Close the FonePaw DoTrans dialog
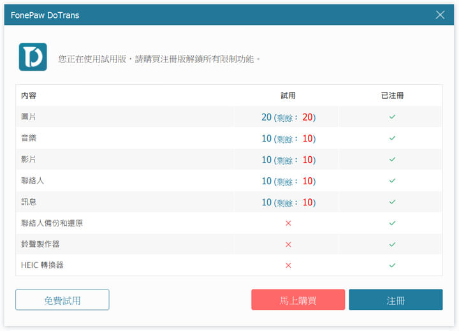The height and width of the screenshot is (331, 459). pos(440,15)
